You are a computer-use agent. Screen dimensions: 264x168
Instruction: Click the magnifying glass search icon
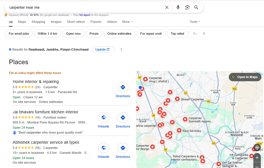pyautogui.click(x=196, y=8)
